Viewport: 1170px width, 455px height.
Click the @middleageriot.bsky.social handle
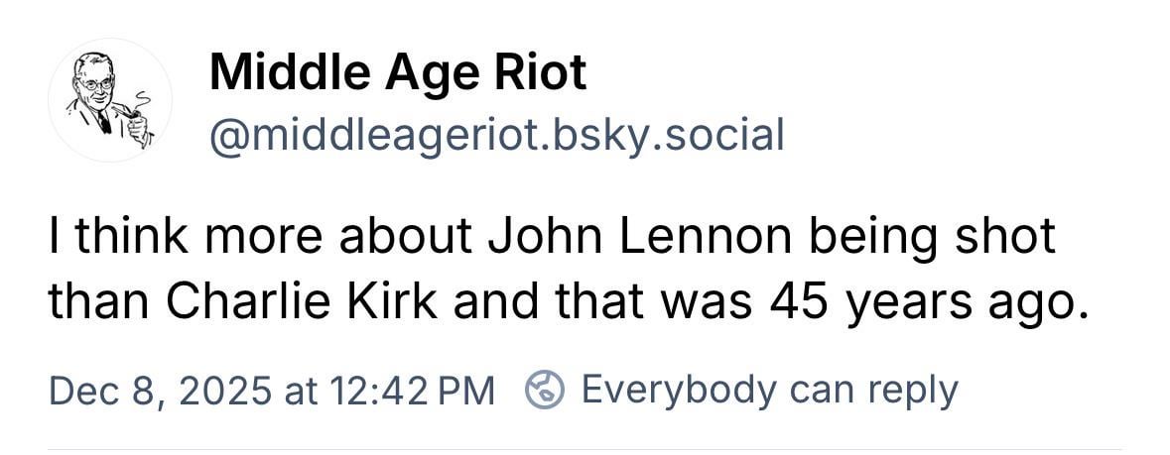(496, 134)
